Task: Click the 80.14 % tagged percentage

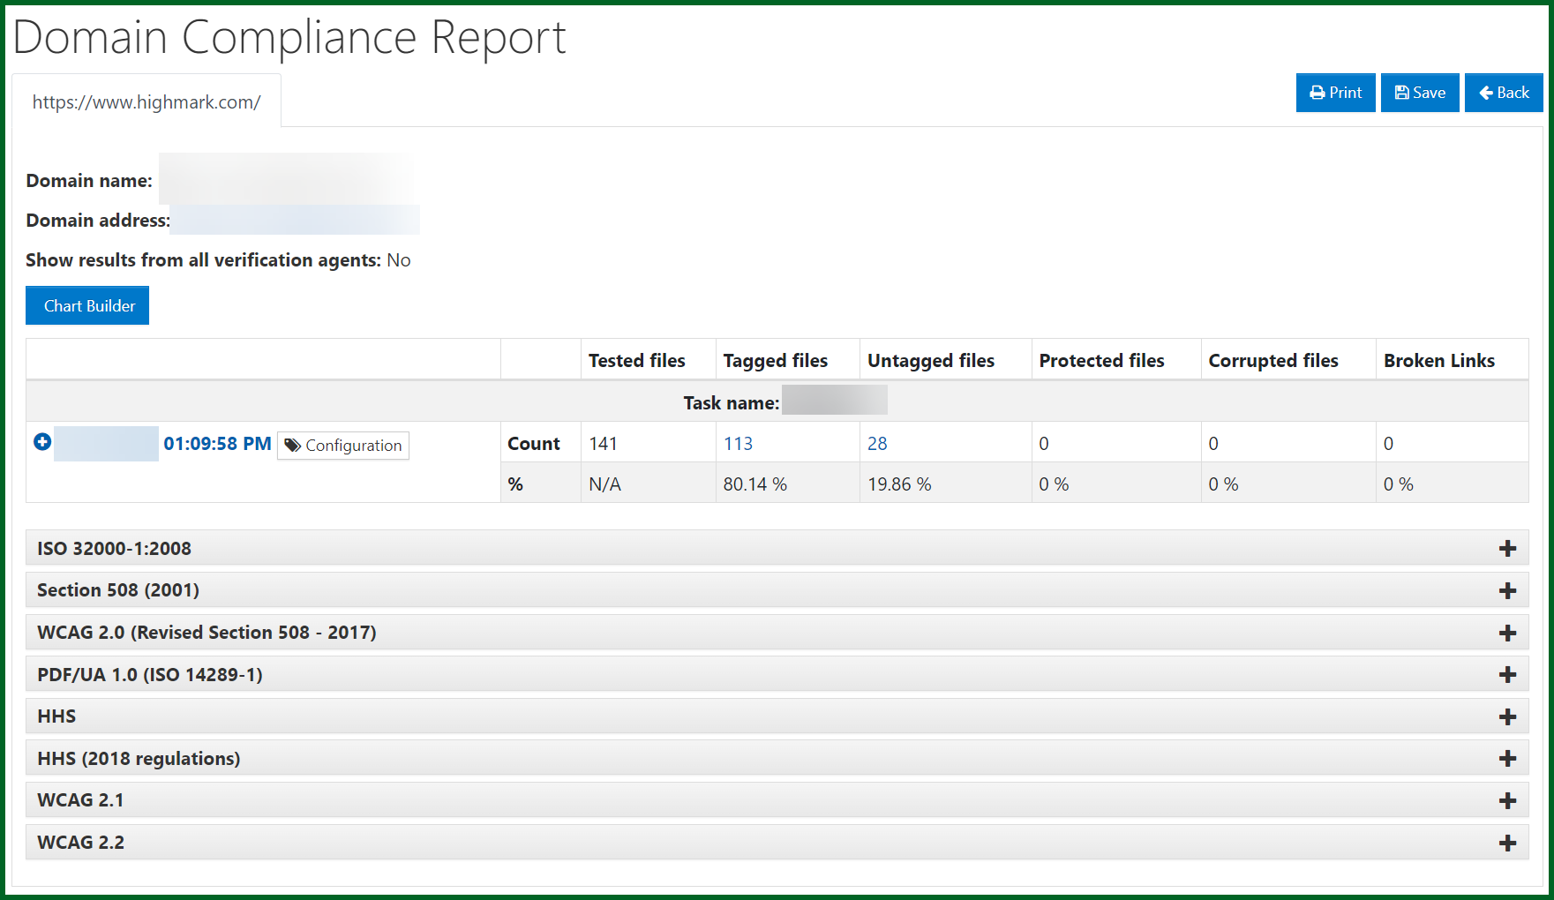Action: (x=755, y=484)
